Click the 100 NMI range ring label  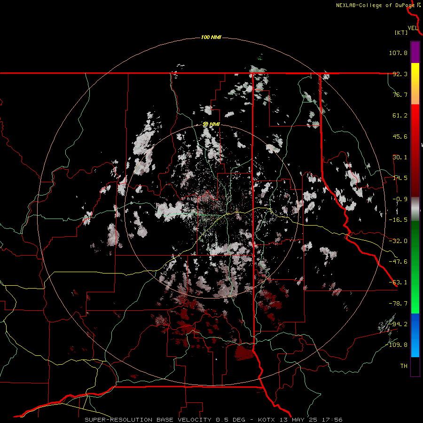pyautogui.click(x=211, y=37)
